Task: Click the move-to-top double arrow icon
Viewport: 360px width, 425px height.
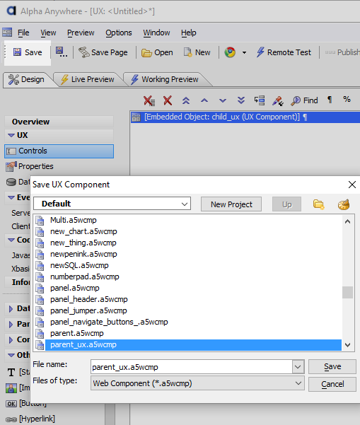Action: [x=186, y=100]
